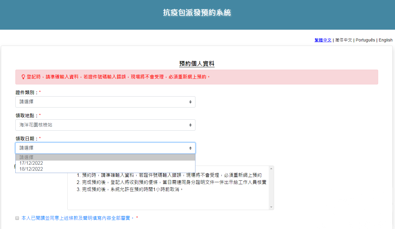Click the red warning message 登記時，請準確輸入資料
This screenshot has height=229, width=395.
pyautogui.click(x=119, y=77)
